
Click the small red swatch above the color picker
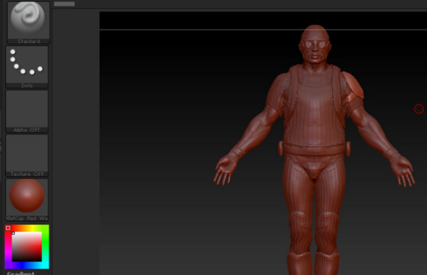pyautogui.click(x=8, y=228)
